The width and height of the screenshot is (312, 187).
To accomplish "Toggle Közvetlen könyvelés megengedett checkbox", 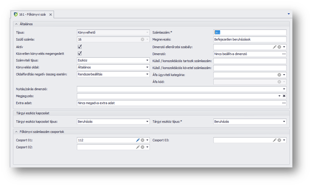I will (x=79, y=54).
